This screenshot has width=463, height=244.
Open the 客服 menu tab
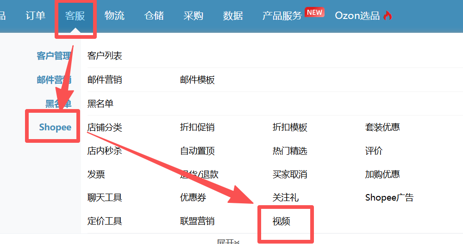click(x=75, y=16)
